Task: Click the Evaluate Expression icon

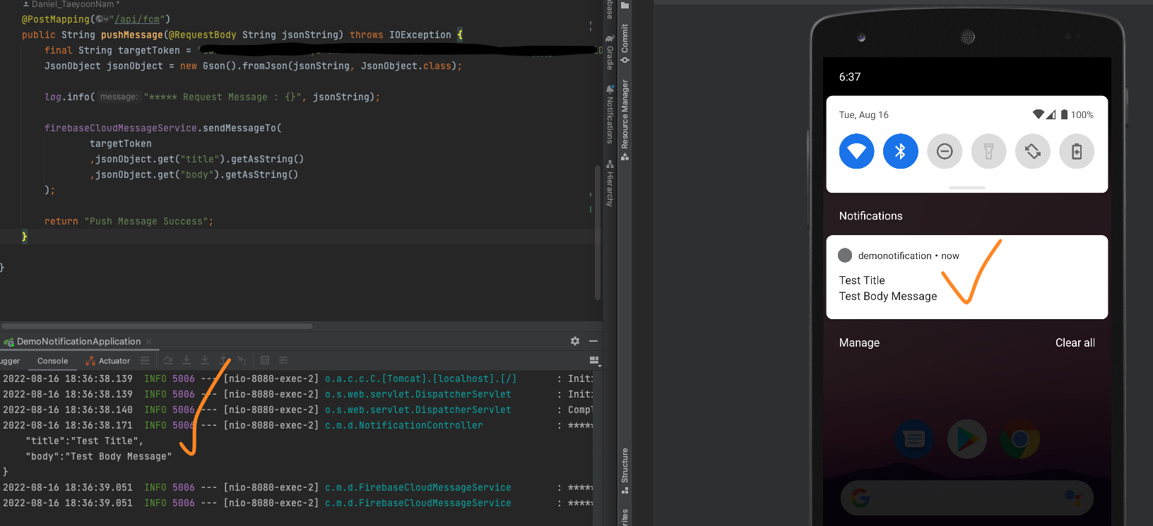Action: 265,360
